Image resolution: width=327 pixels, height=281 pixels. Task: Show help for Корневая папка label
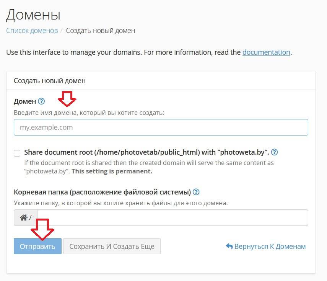pyautogui.click(x=196, y=192)
